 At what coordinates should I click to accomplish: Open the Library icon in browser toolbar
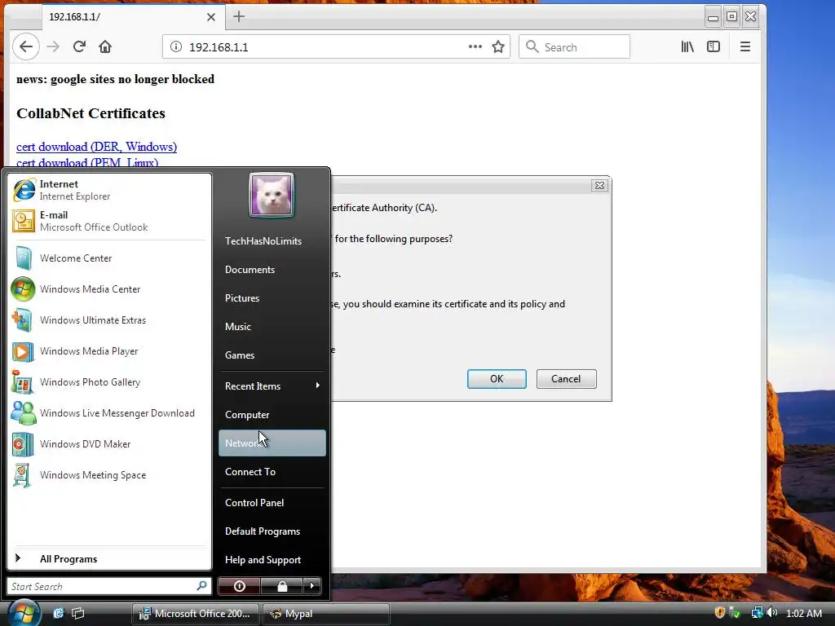687,46
